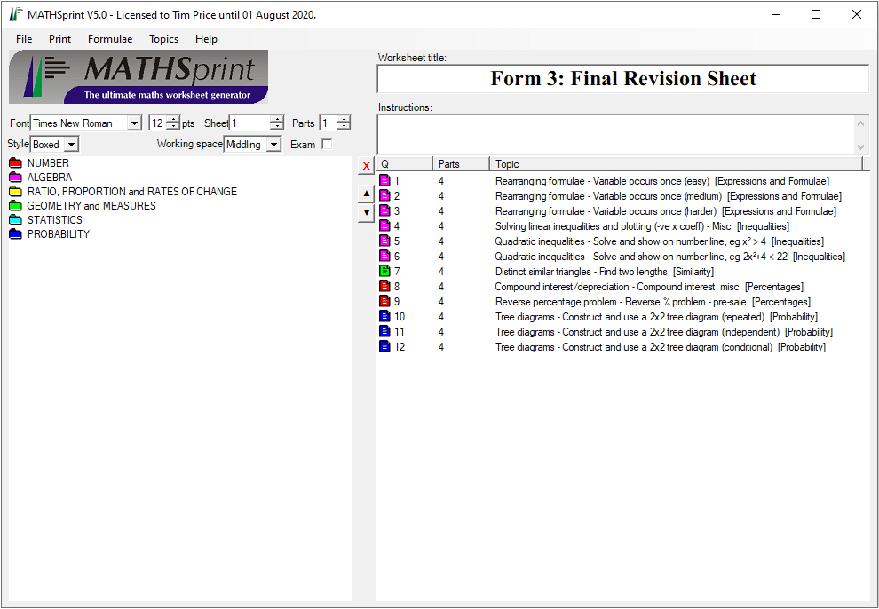Open the cyan STATISTICS folder icon
The image size is (879, 609).
pyautogui.click(x=15, y=220)
